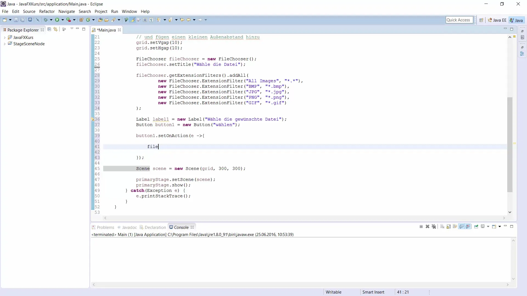Click the Outline icon in right trim

point(522,54)
